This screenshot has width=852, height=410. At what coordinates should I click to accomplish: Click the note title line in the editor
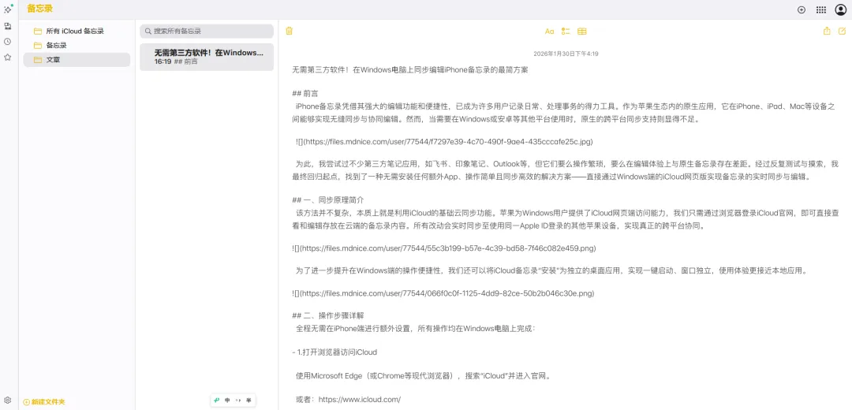point(410,70)
